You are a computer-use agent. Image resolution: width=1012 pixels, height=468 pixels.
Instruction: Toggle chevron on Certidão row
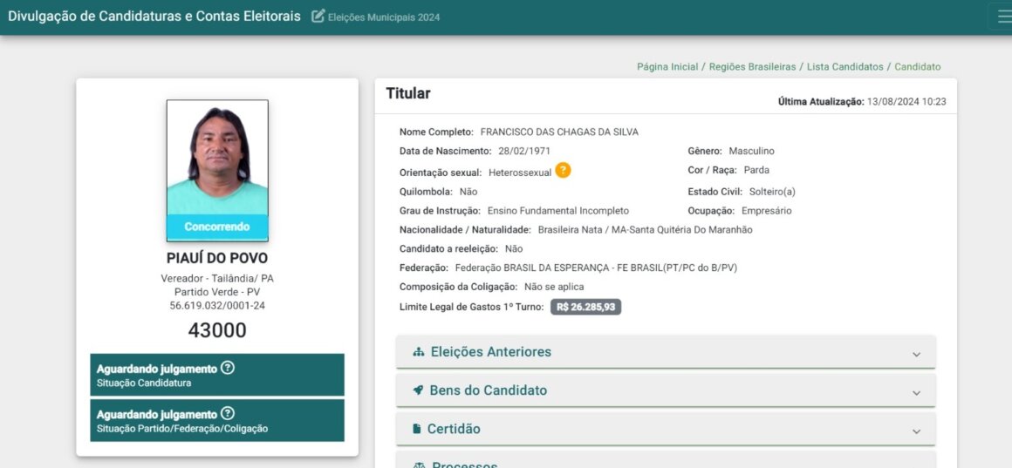point(916,431)
